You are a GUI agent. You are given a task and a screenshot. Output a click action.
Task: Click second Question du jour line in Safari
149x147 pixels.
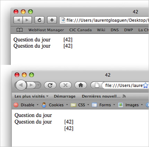click(x=32, y=46)
